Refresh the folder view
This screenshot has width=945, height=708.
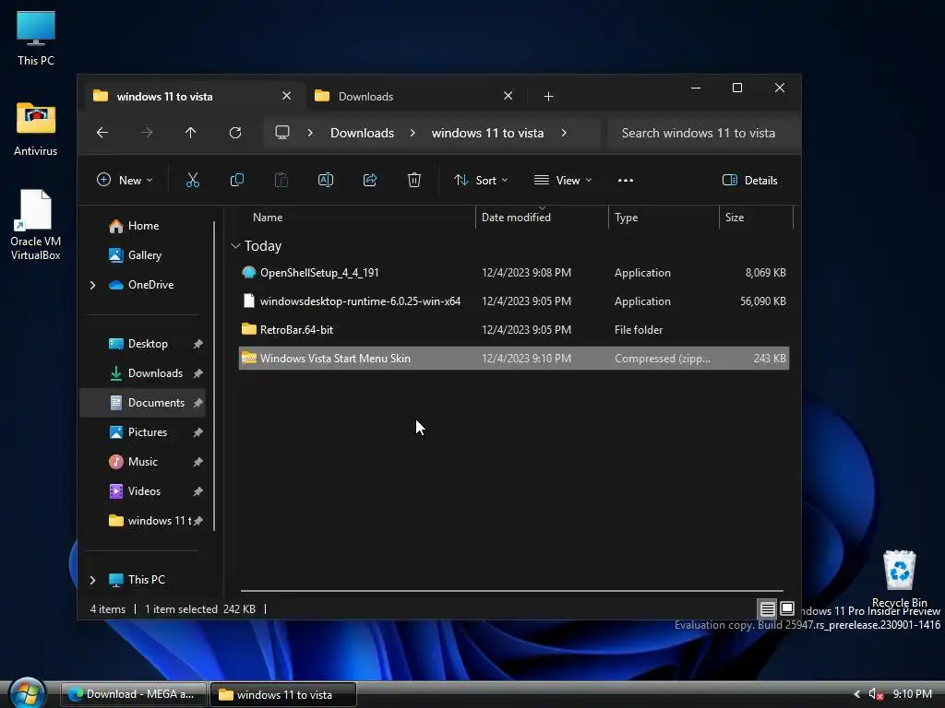[235, 133]
